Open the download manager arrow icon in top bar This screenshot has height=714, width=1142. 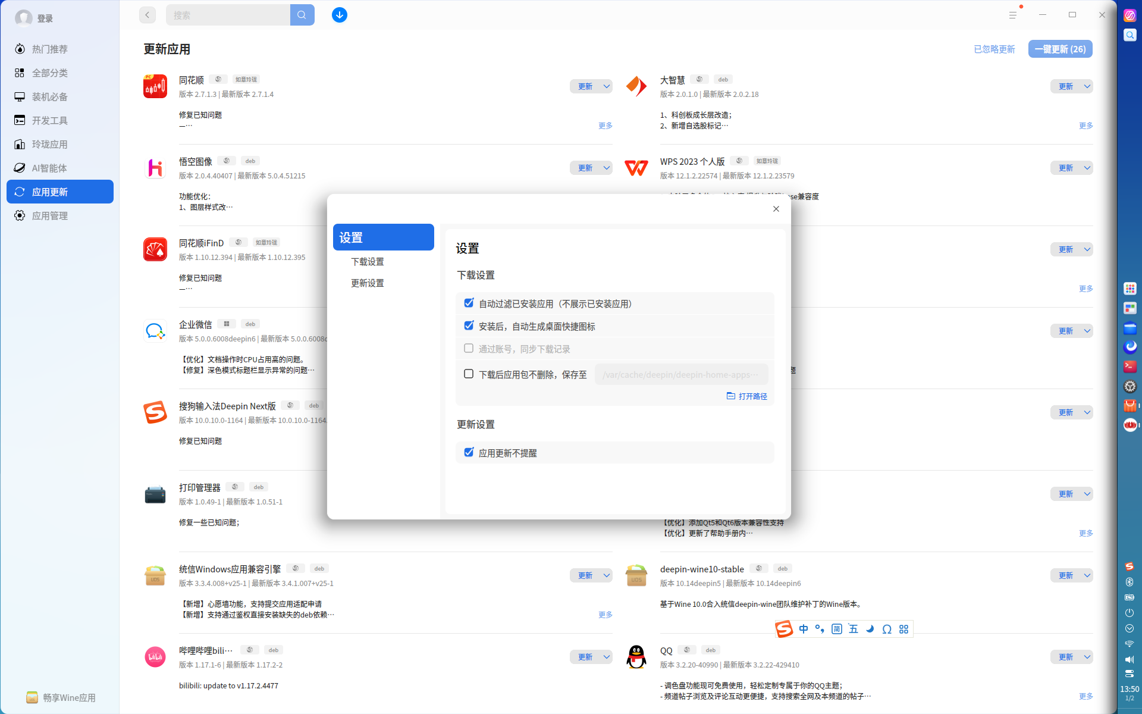(340, 15)
